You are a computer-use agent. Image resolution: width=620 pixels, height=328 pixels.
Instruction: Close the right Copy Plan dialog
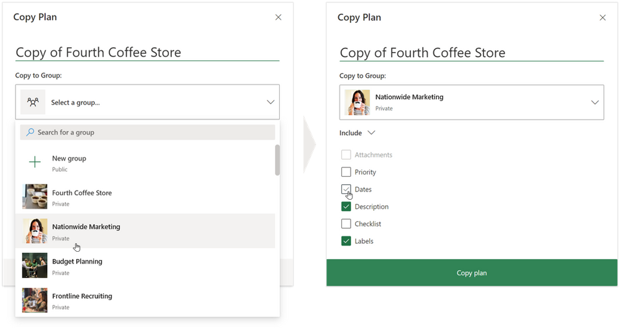tap(603, 18)
